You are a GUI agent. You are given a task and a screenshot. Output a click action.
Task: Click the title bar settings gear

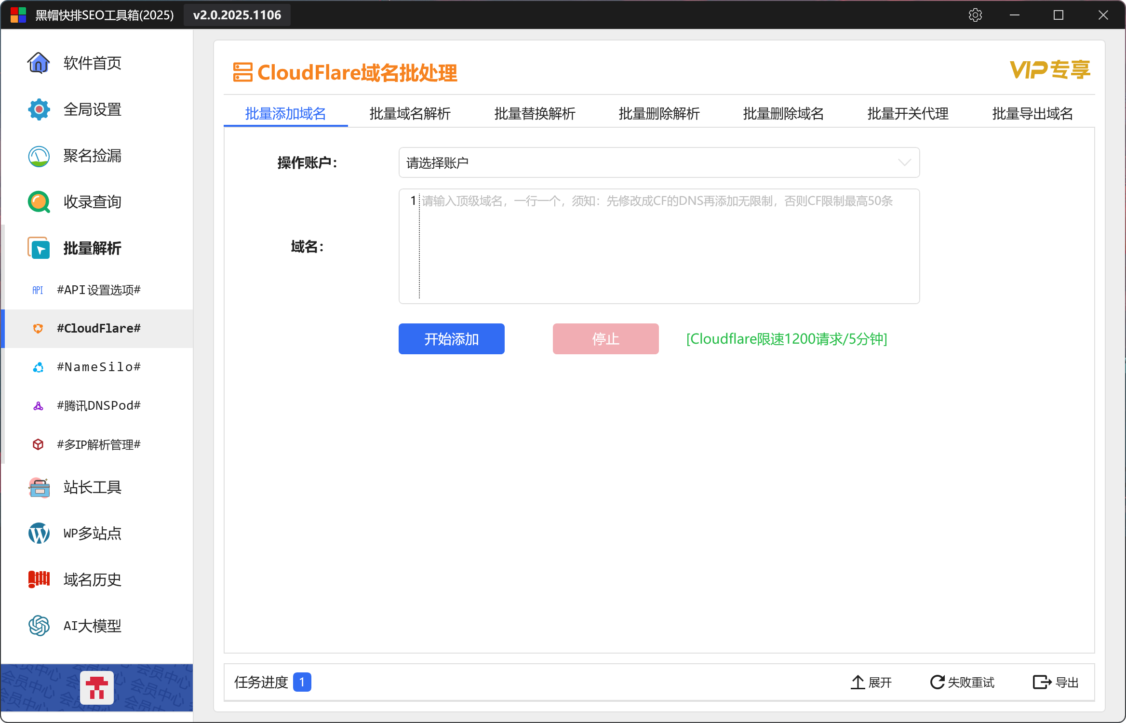tap(975, 15)
